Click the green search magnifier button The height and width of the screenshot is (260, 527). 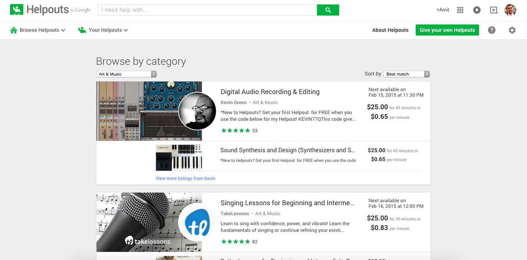pyautogui.click(x=328, y=10)
